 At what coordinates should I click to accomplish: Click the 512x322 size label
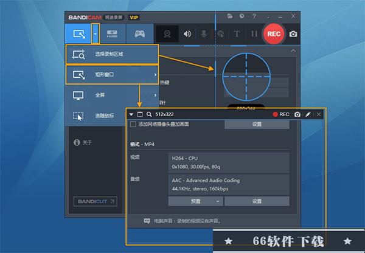(165, 114)
